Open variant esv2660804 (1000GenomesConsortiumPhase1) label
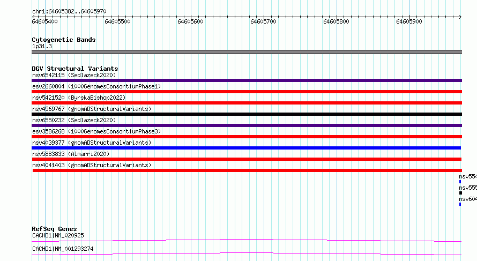 (x=96, y=86)
